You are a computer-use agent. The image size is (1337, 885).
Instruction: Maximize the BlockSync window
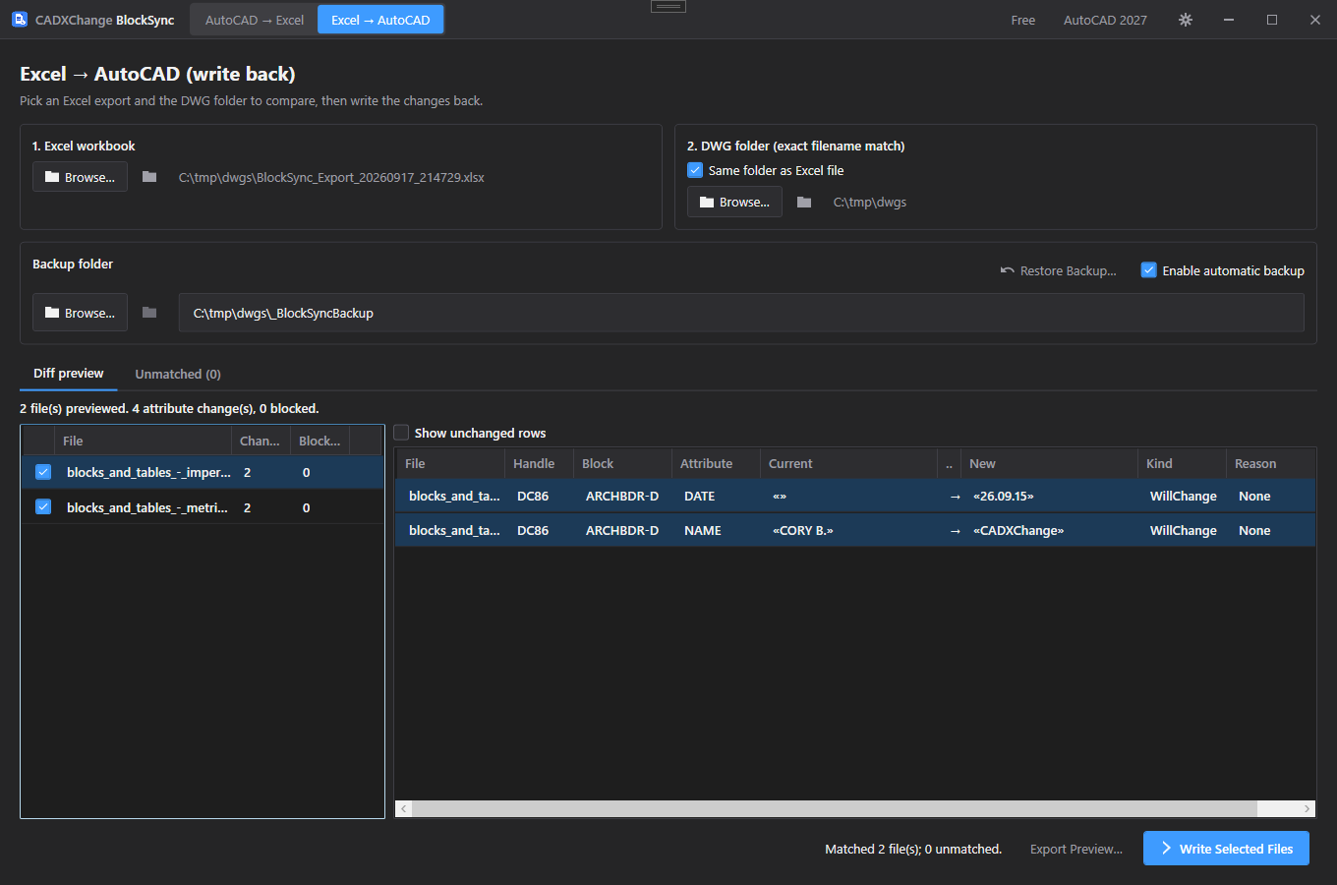[x=1272, y=20]
